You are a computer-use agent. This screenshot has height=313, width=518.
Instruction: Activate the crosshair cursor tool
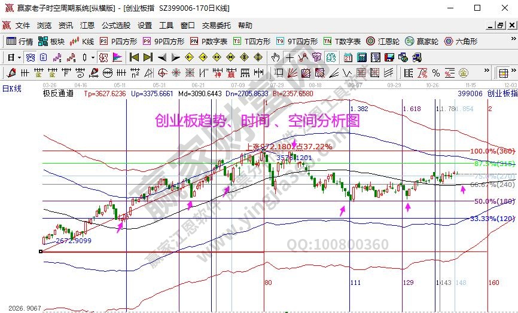point(290,58)
